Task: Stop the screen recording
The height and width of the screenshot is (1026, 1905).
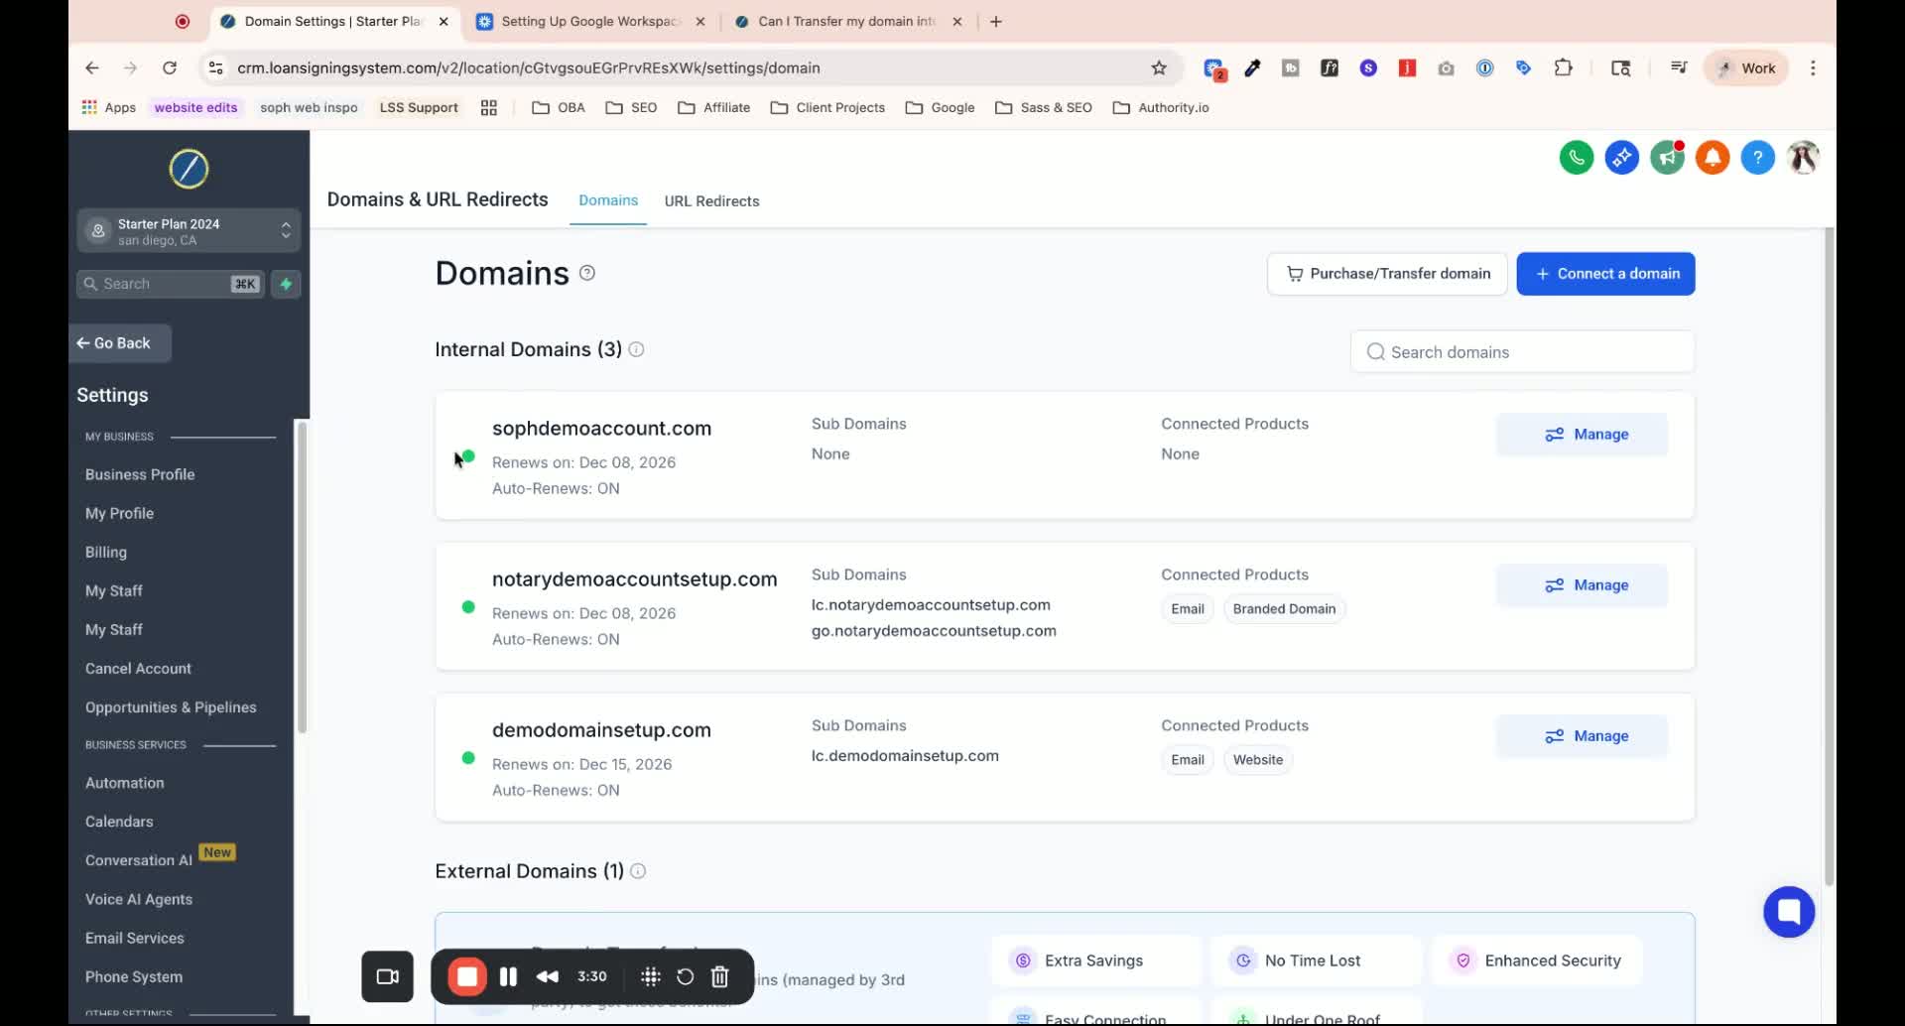Action: (x=467, y=976)
